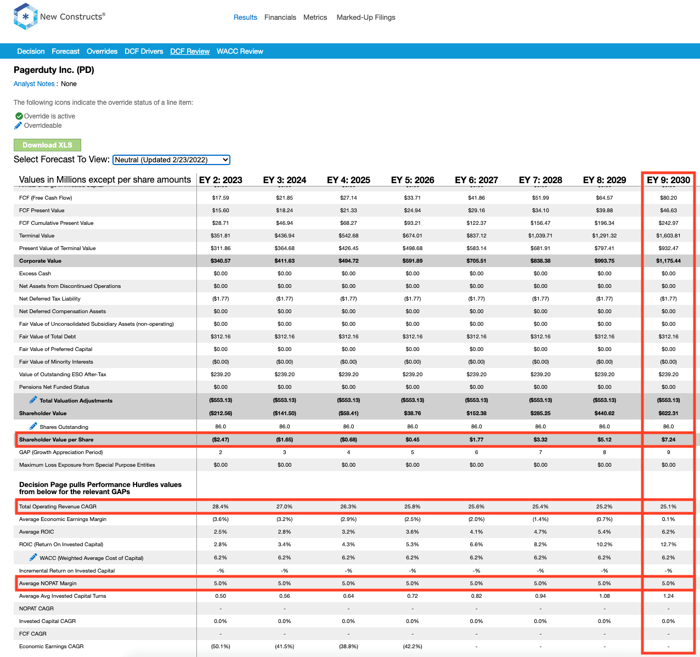The image size is (700, 657).
Task: Select Terminal Value $1,603.81
Action: pos(669,236)
